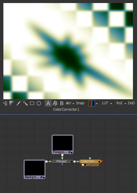Select the Background node thumbnail
Screen dimensions: 137x193
point(35,168)
